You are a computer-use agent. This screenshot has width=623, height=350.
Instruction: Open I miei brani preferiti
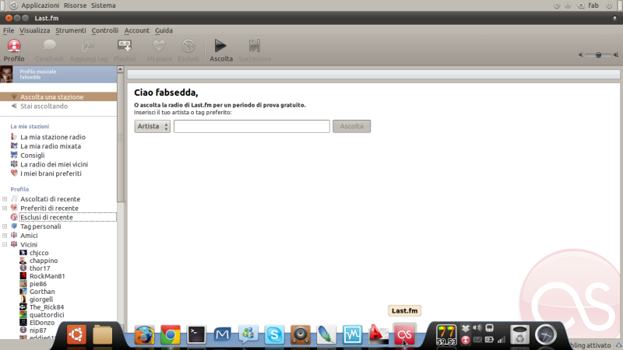51,173
